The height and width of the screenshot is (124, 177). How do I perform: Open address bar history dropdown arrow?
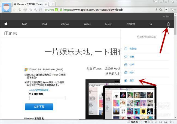pyautogui.click(x=166, y=10)
